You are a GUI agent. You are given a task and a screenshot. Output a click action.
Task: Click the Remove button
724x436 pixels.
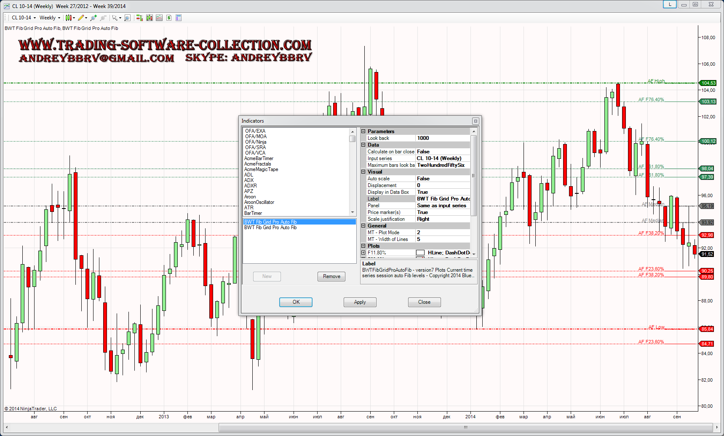[x=331, y=276]
